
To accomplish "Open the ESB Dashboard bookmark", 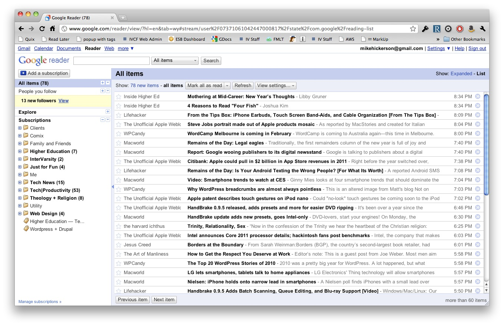I will pos(186,39).
